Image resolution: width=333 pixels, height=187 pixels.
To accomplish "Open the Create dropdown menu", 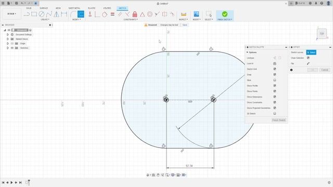I will (x=45, y=20).
